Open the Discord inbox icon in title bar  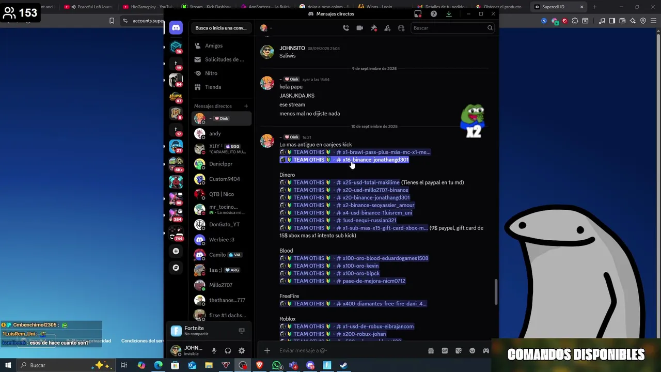coord(418,14)
